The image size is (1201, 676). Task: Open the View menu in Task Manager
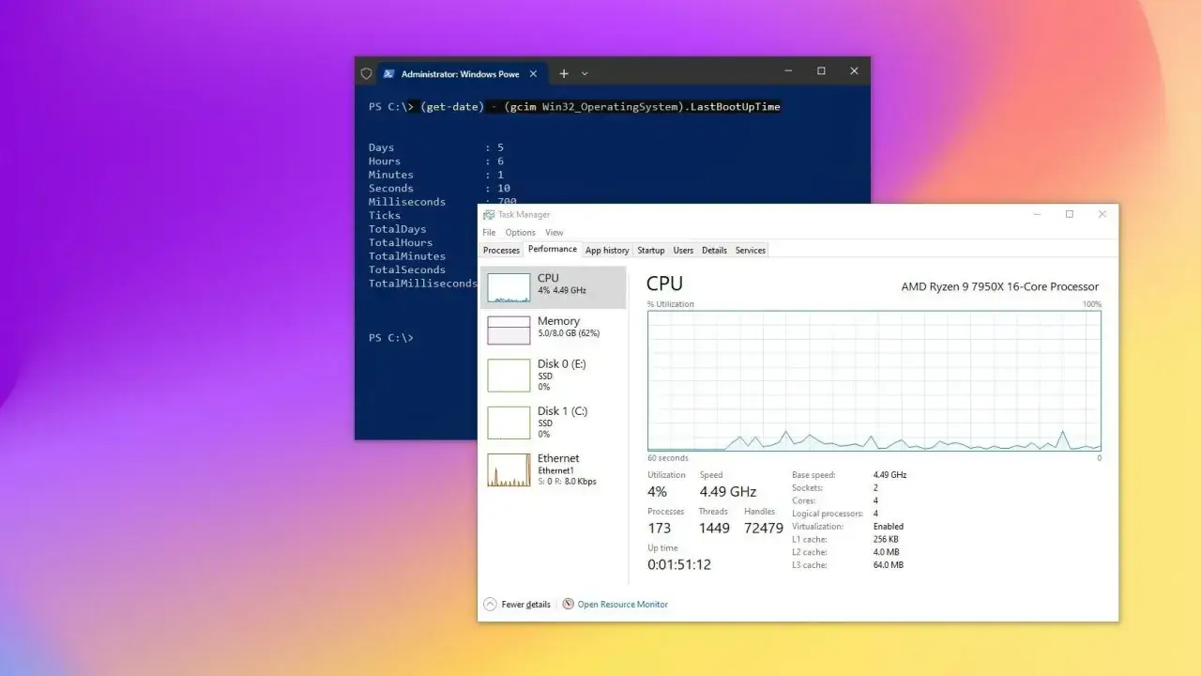(x=555, y=233)
